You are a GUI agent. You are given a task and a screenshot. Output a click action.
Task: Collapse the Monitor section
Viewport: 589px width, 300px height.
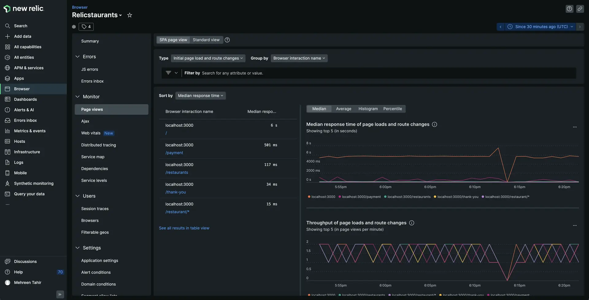[x=77, y=97]
